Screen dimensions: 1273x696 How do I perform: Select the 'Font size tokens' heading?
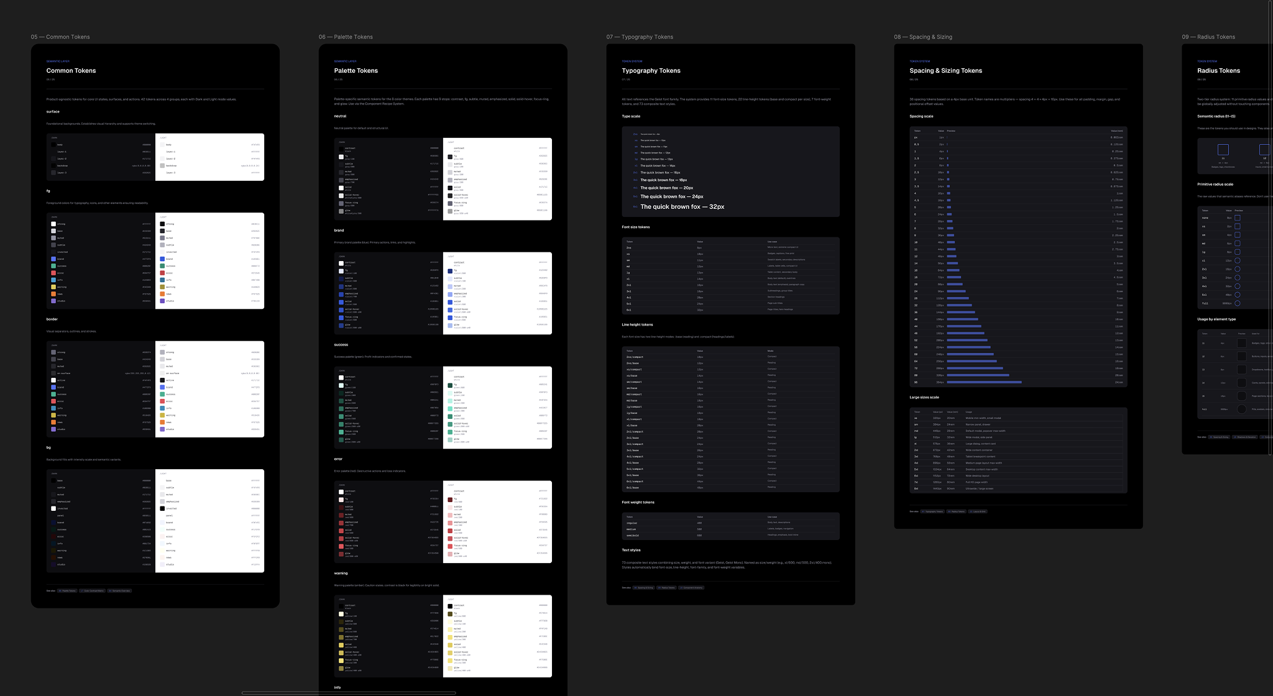(x=636, y=227)
